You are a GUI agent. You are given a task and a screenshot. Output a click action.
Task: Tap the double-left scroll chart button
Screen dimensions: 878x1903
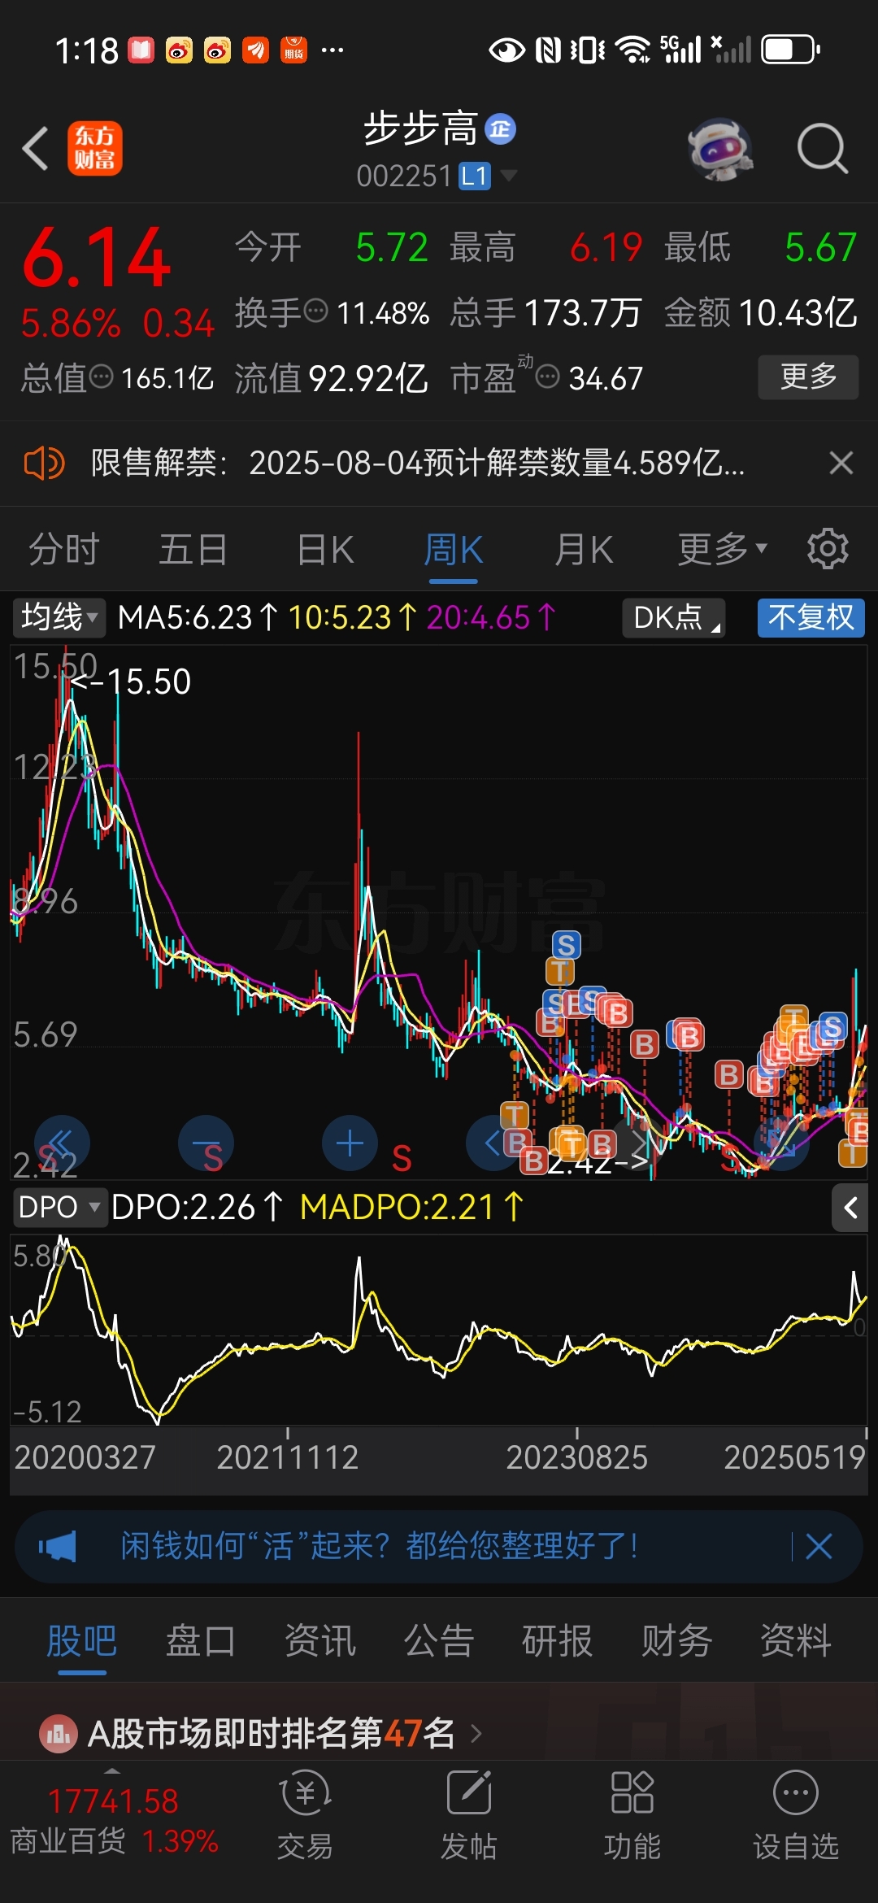tap(62, 1143)
